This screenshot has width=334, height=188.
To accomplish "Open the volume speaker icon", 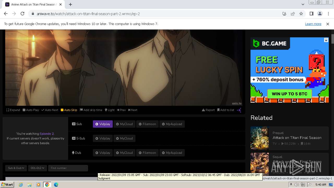I will [297, 185].
